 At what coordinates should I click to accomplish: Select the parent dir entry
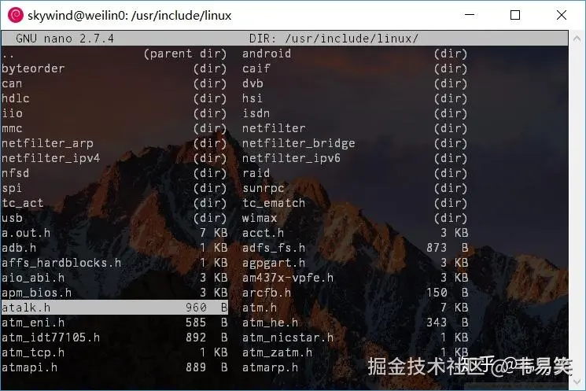coord(114,53)
